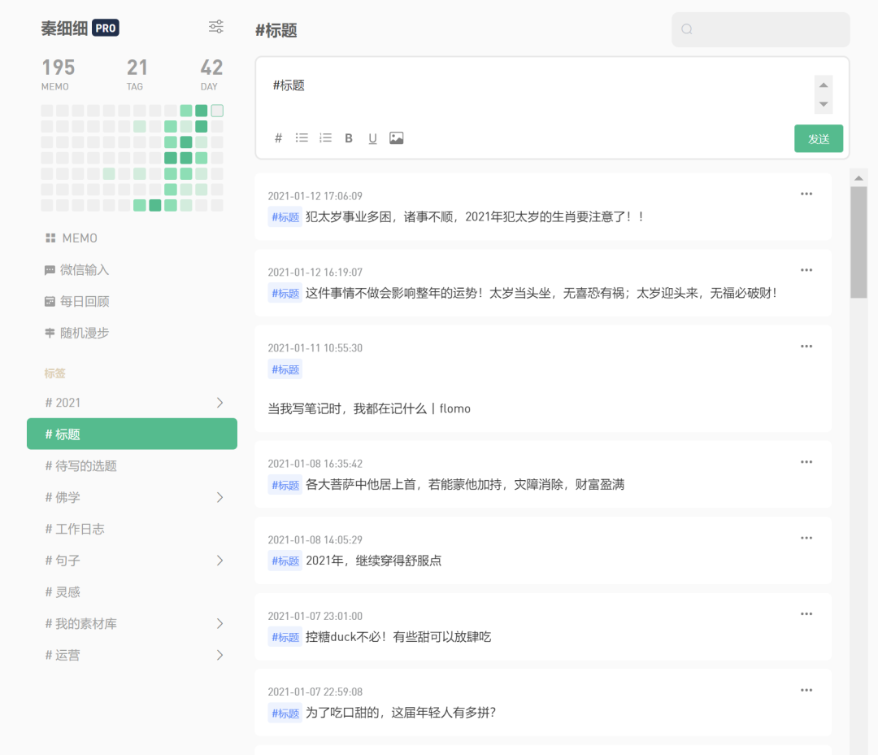Toggle underline formatting in the memo editor
Screen dimensions: 878x755
(372, 138)
